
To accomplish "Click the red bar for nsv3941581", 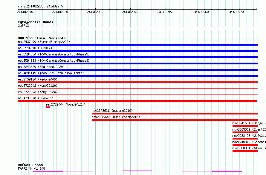I will [x=245, y=126].
